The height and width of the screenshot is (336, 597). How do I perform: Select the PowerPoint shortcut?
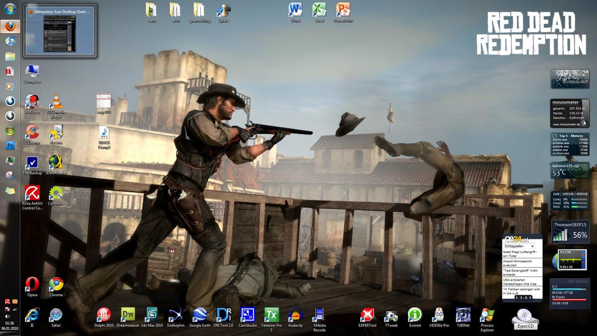coord(343,12)
